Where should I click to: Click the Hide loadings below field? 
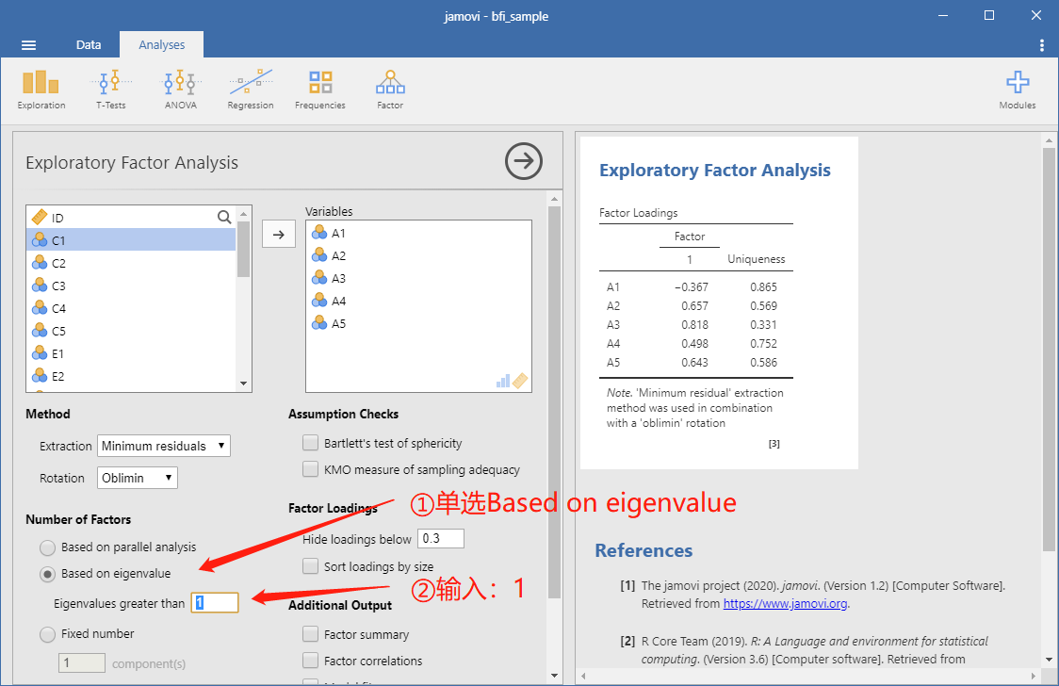tap(440, 539)
